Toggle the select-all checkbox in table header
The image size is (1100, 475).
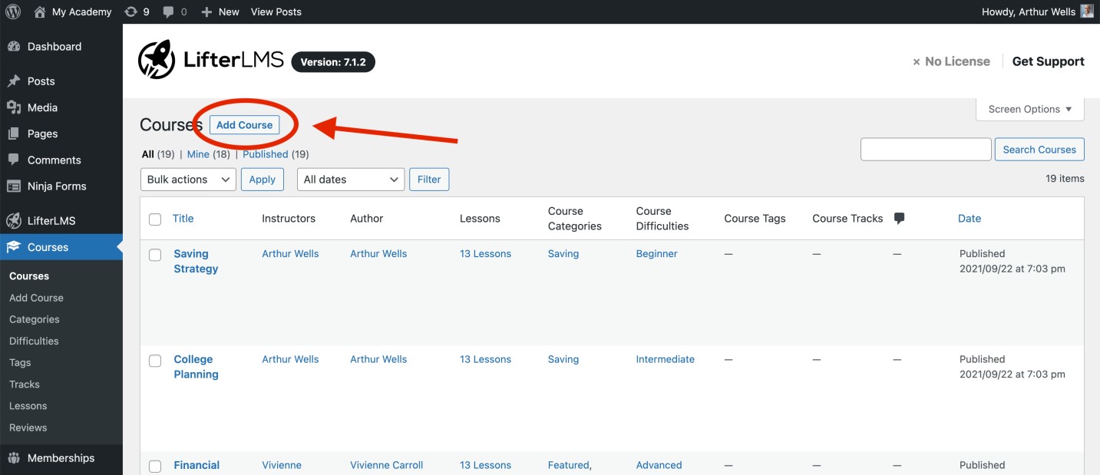pos(155,219)
